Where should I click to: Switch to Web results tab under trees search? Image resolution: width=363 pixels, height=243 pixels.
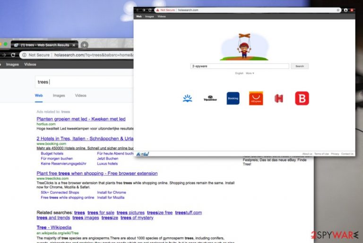39,96
